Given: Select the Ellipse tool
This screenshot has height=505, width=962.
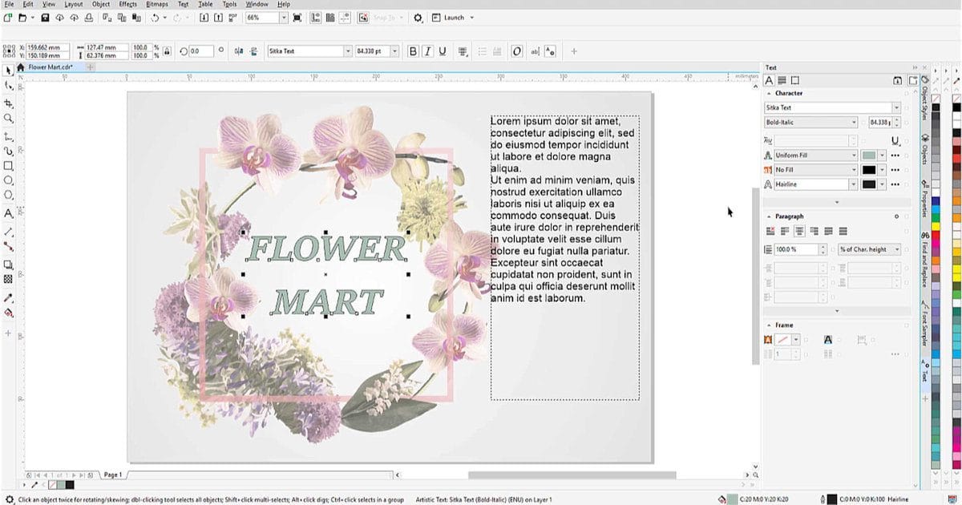Looking at the screenshot, I should point(9,178).
